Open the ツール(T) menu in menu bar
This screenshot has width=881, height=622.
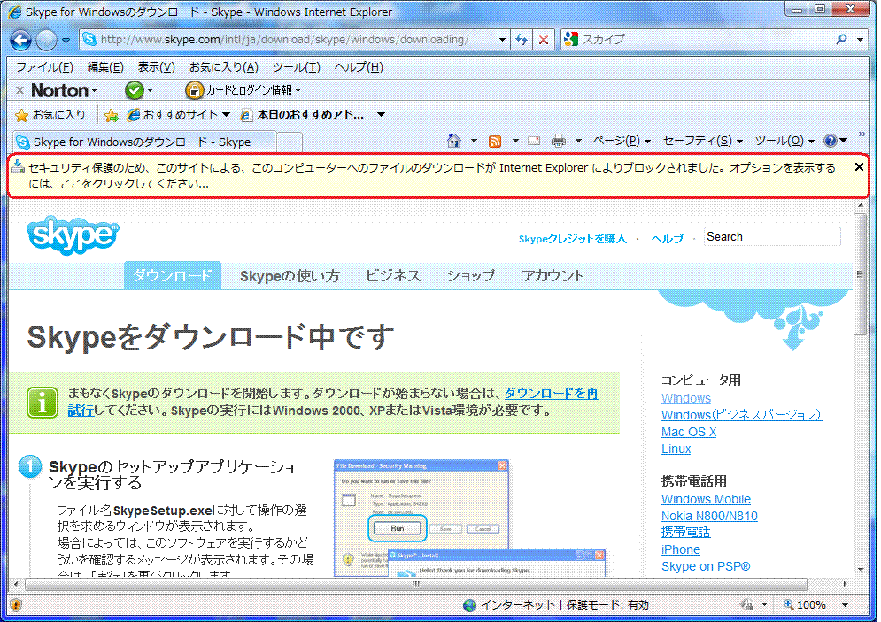(296, 67)
